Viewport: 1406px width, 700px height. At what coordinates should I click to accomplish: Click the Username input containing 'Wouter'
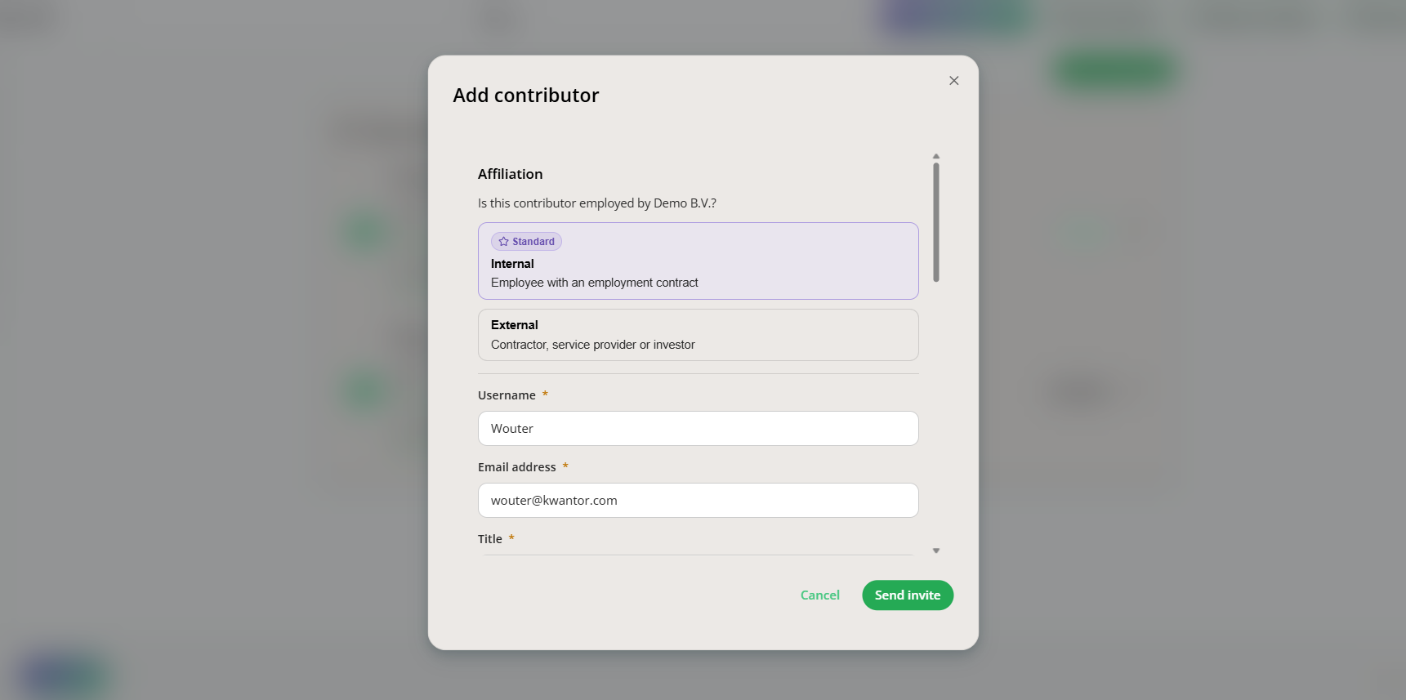(698, 428)
